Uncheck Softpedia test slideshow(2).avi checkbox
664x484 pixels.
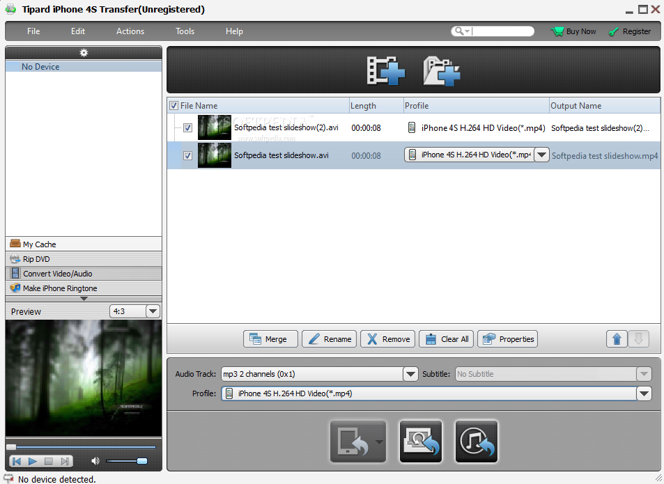(x=187, y=127)
